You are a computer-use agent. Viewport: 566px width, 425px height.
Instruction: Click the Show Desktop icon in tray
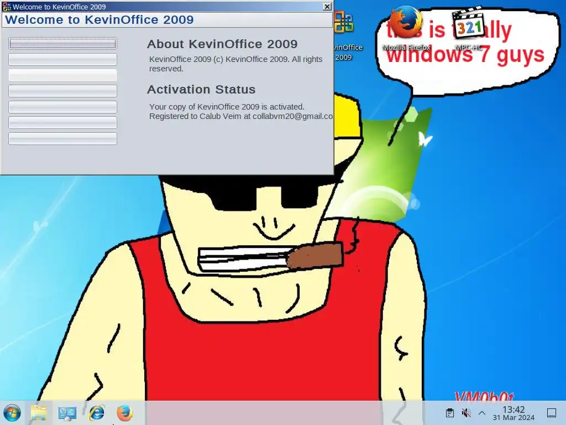point(552,413)
